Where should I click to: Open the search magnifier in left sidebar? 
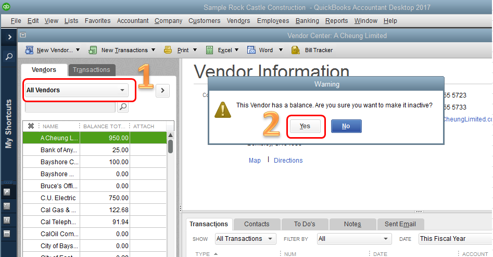tap(9, 57)
